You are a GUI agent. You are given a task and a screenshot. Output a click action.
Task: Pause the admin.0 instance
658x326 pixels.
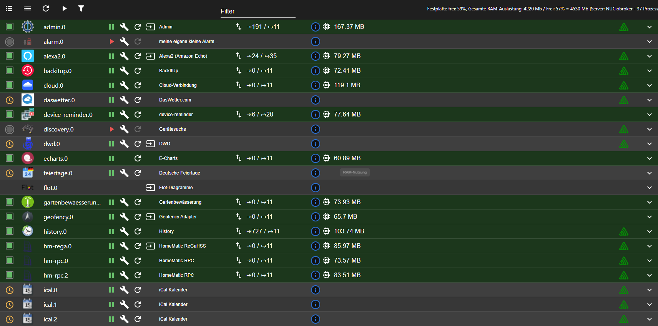(111, 27)
